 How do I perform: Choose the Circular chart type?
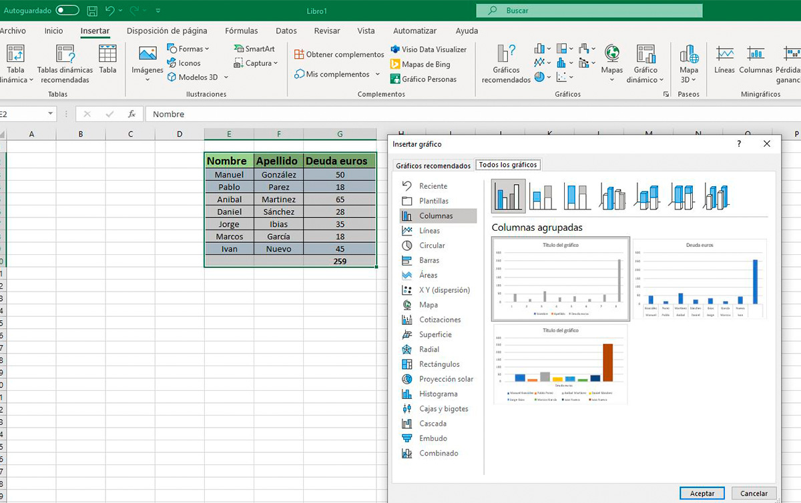coord(438,245)
